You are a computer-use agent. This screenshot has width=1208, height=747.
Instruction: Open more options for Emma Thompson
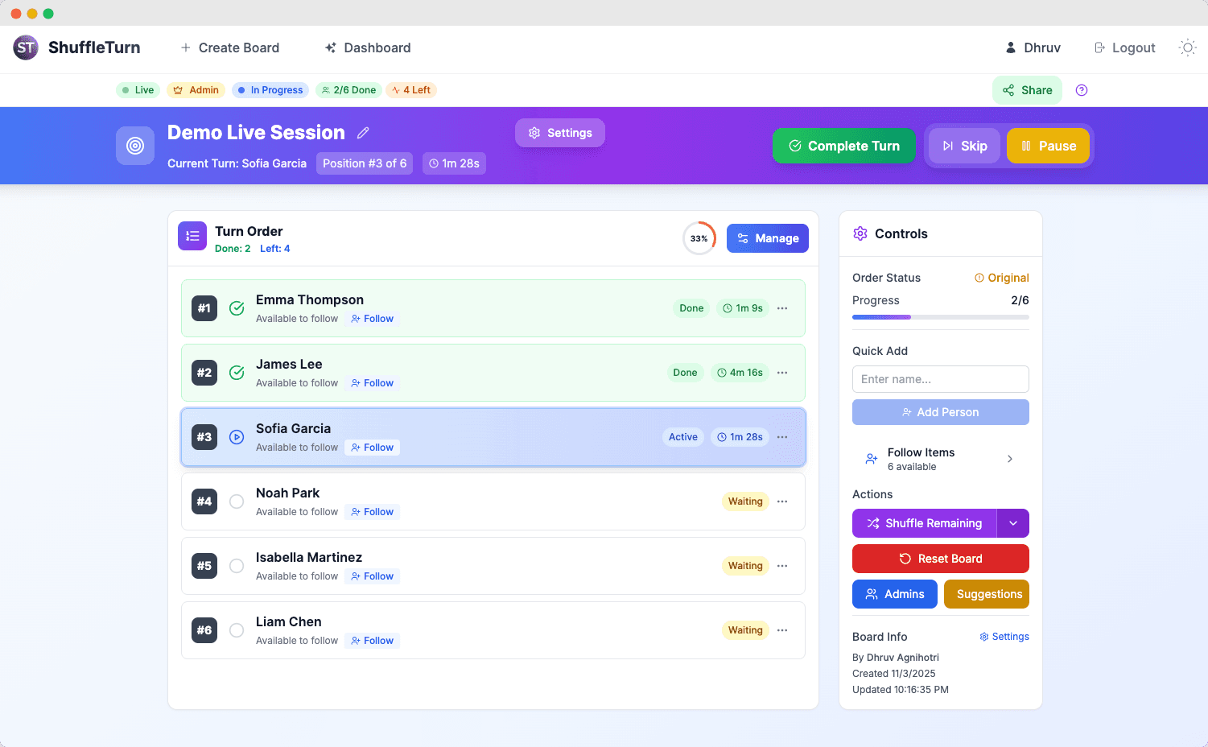(x=782, y=308)
